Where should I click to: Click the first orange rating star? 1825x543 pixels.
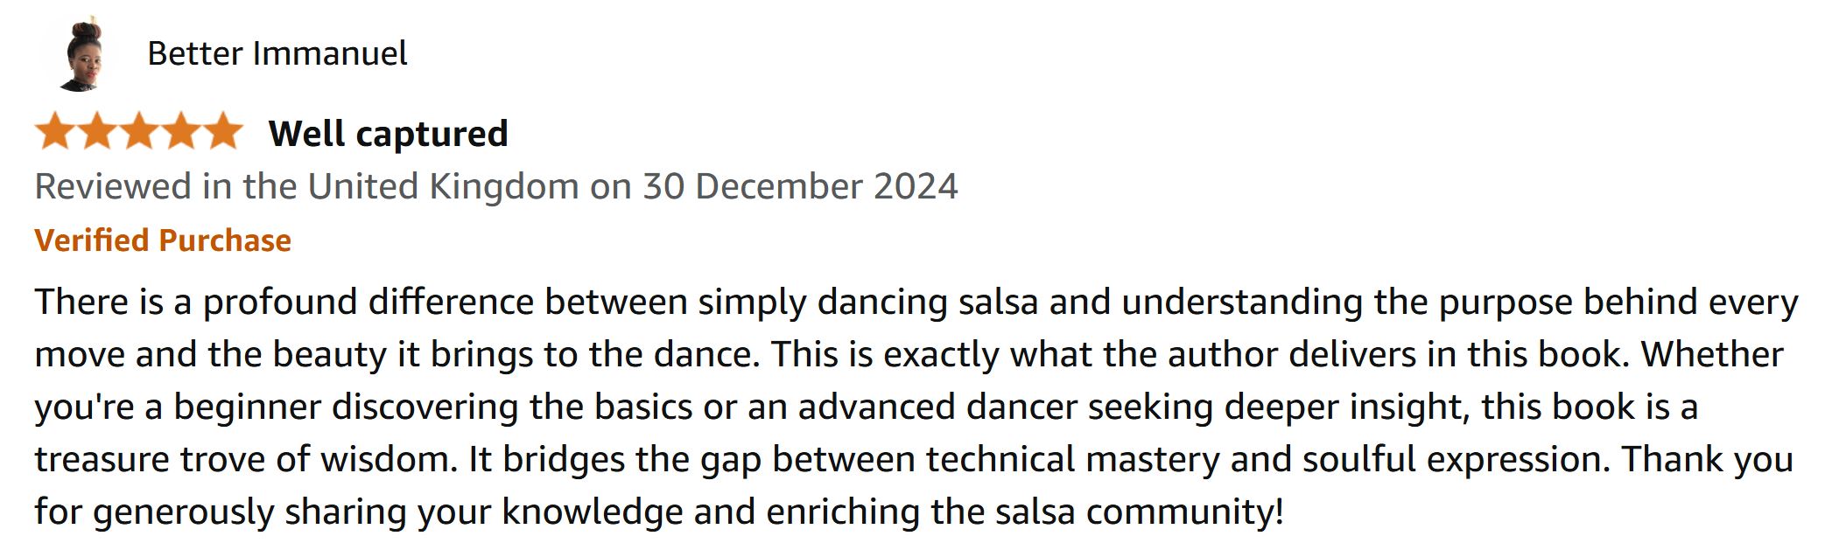(x=54, y=131)
